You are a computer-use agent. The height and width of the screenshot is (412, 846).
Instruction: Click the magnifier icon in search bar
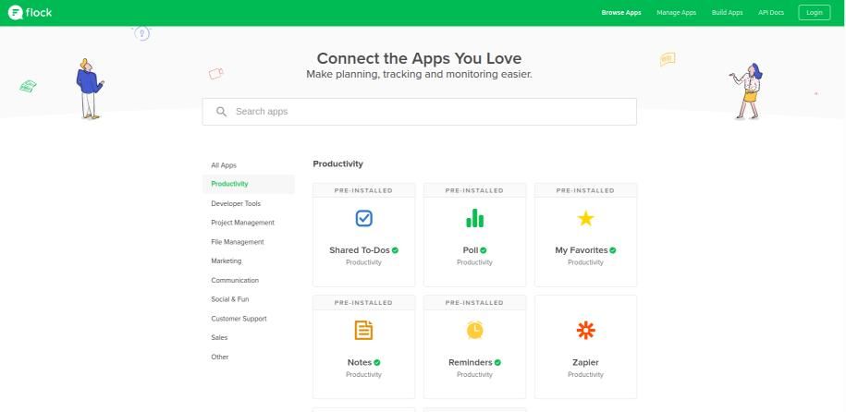tap(222, 112)
